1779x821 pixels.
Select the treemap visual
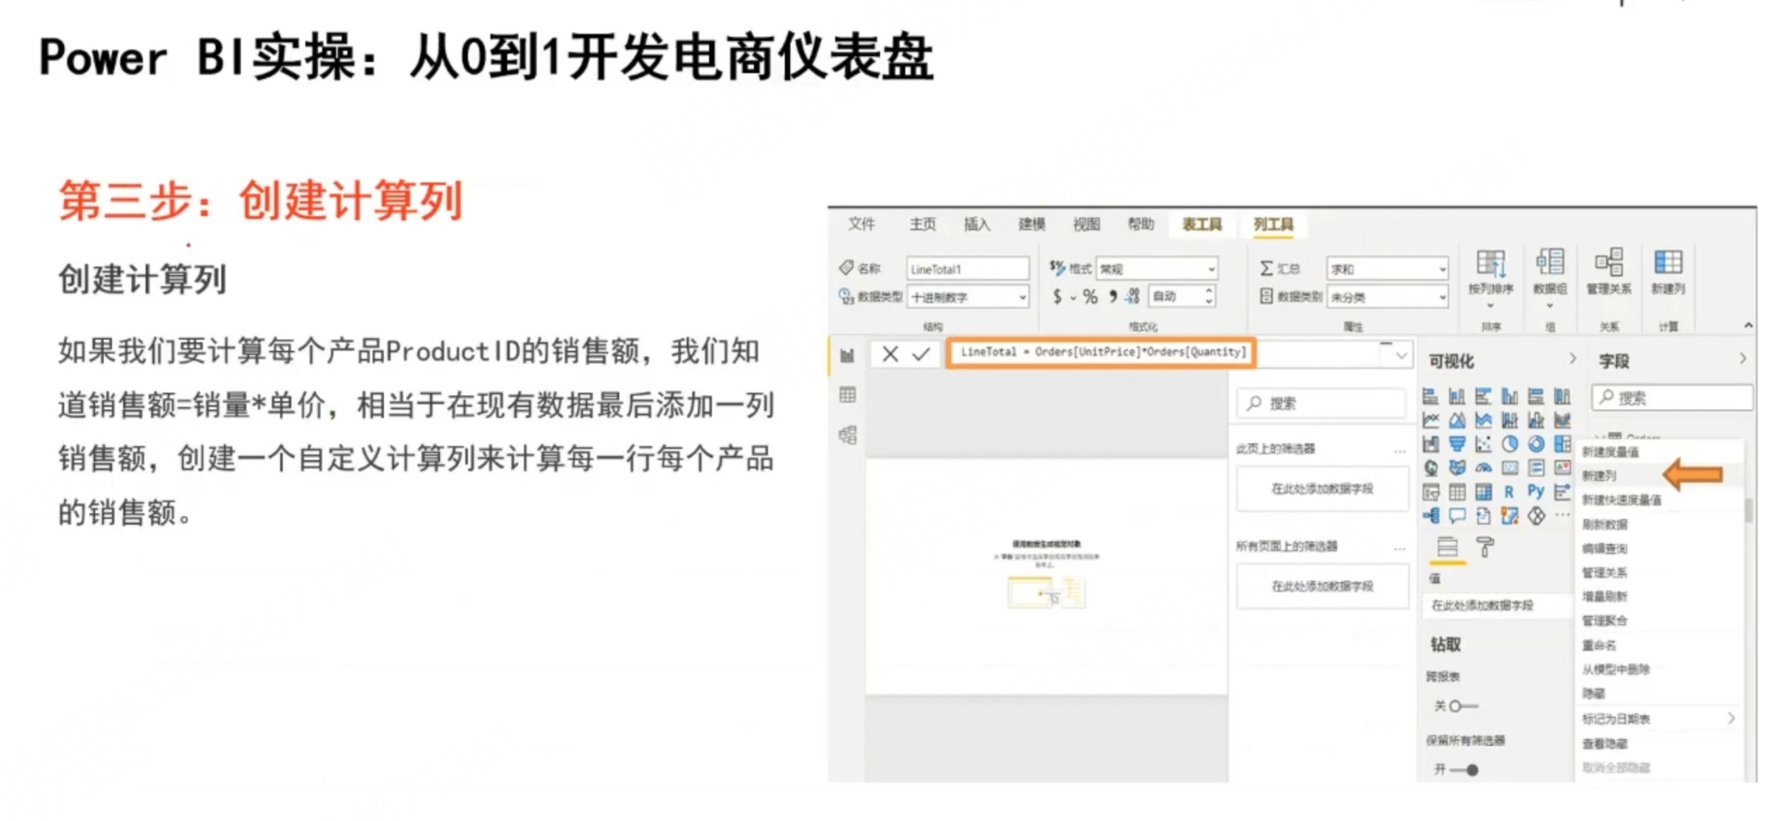pos(1563,444)
